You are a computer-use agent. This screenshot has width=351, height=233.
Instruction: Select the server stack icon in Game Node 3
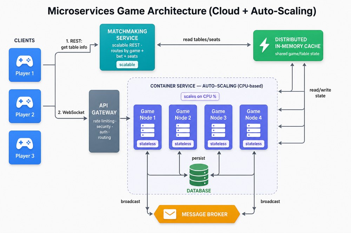[x=218, y=130]
